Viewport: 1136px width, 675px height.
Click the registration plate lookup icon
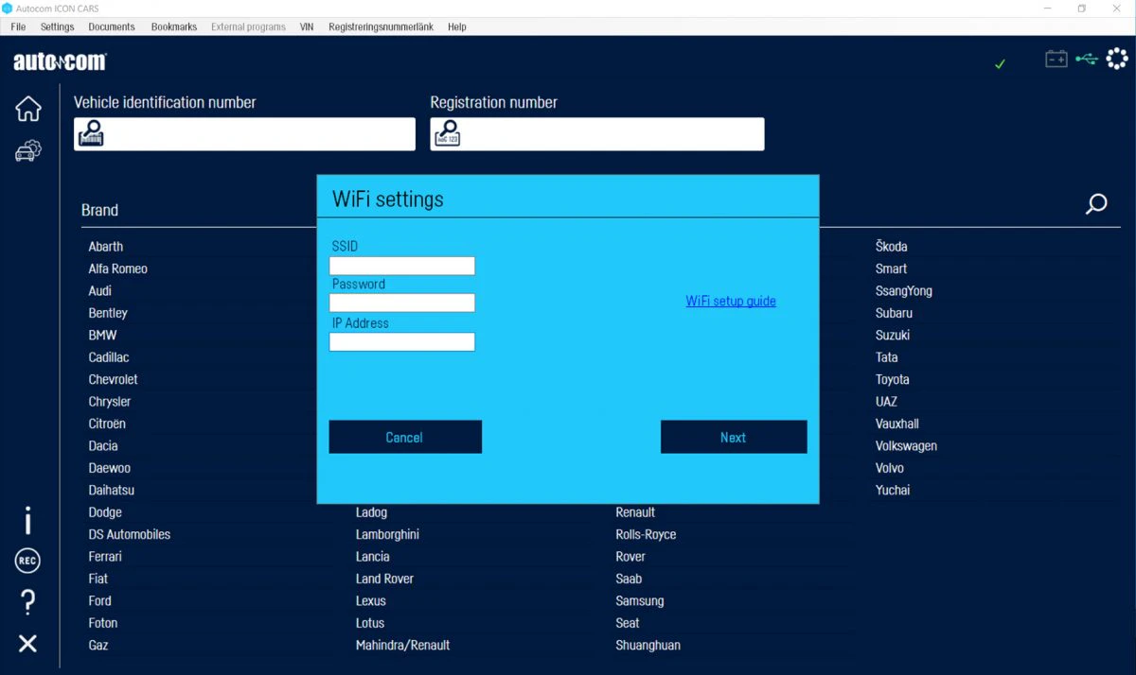(x=447, y=134)
